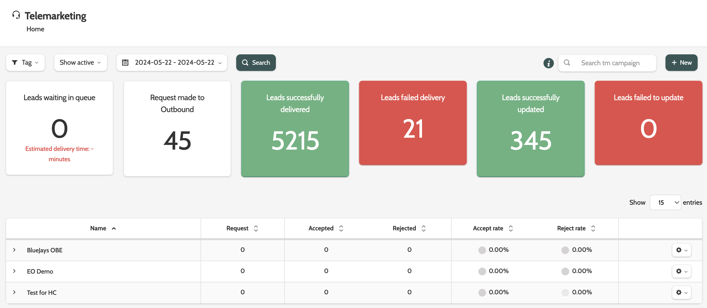Click the Search tm campaign field

610,63
